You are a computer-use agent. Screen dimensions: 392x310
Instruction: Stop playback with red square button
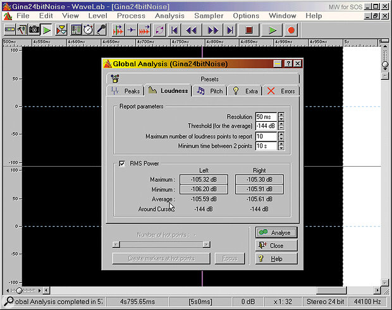pyautogui.click(x=248, y=30)
